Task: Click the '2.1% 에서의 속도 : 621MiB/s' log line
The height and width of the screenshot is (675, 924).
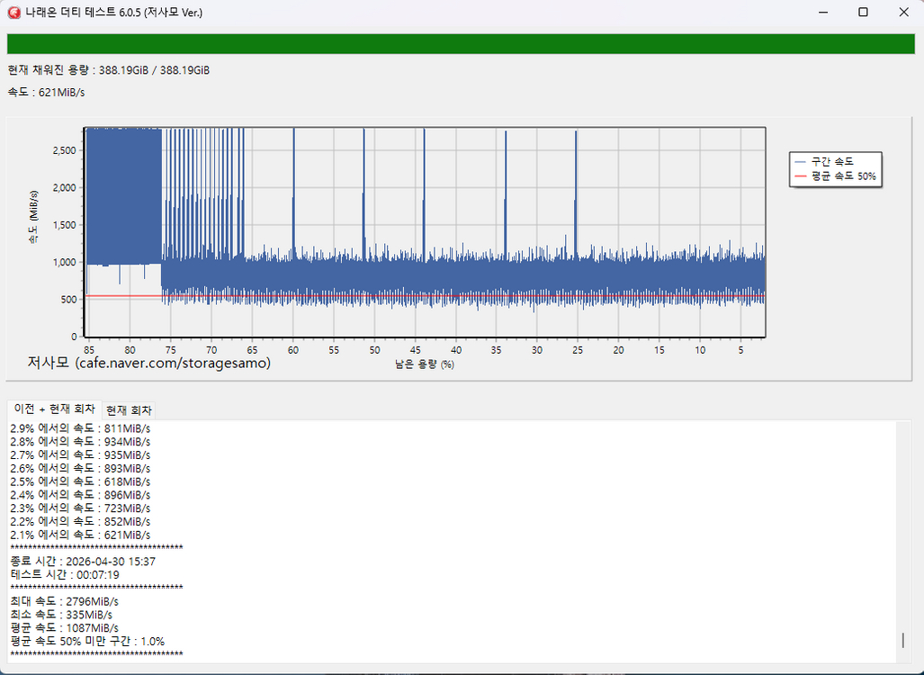Action: coord(80,535)
